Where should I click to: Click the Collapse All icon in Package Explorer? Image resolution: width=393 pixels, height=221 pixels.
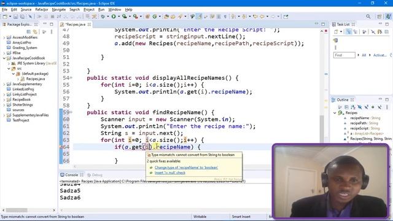tap(29, 32)
